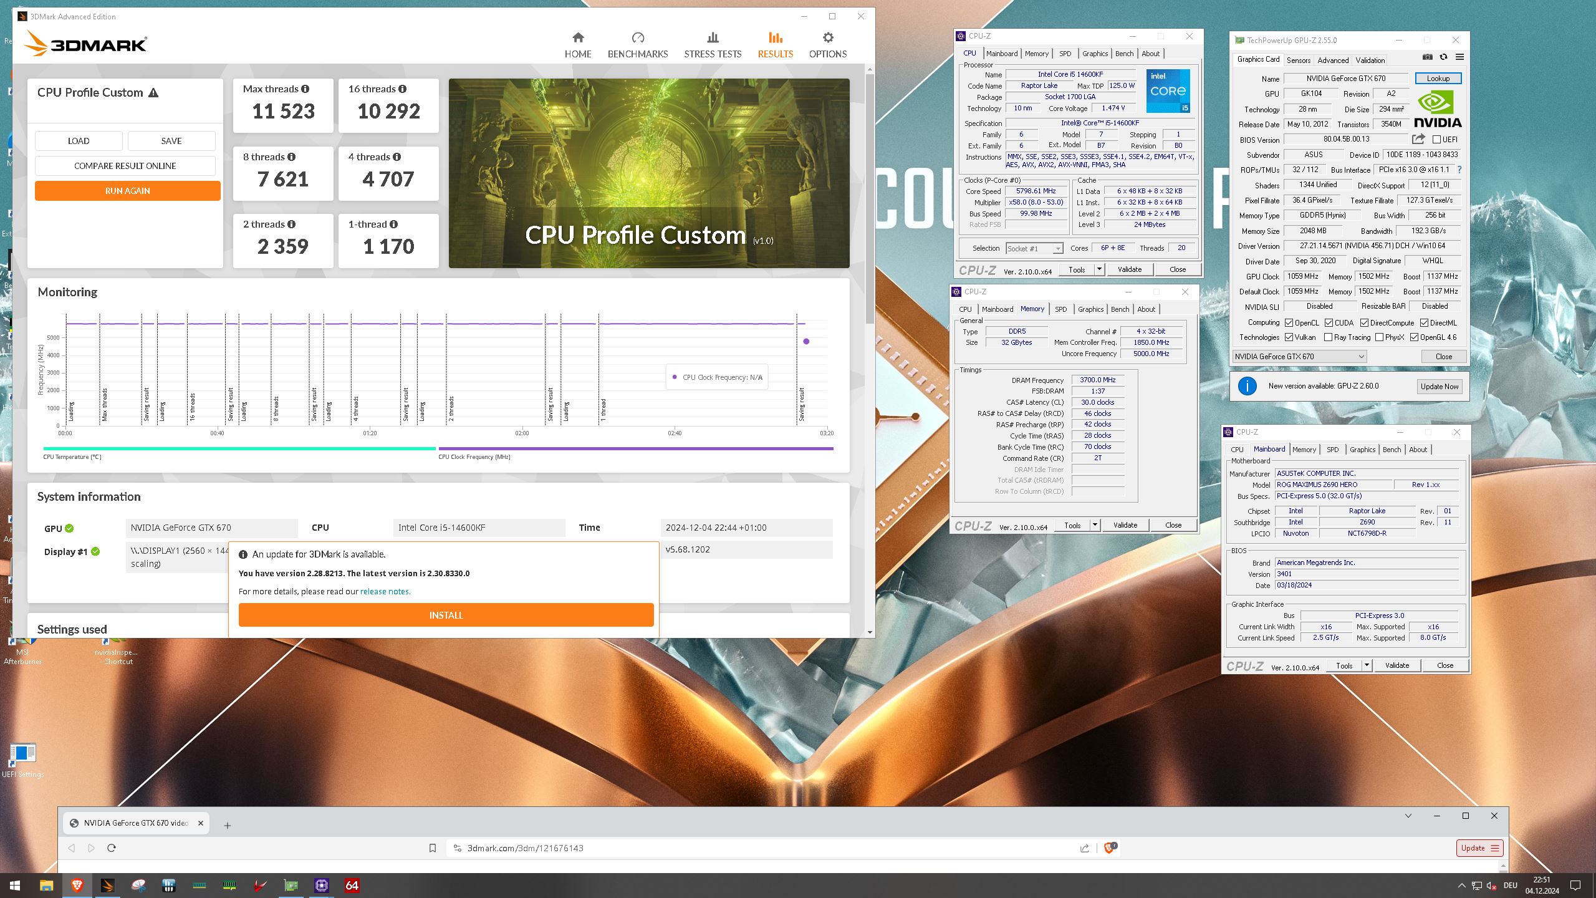Open the release notes link
Viewport: 1596px width, 898px height.
[x=385, y=591]
